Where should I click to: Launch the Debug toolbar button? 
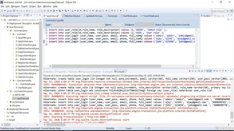[48, 11]
